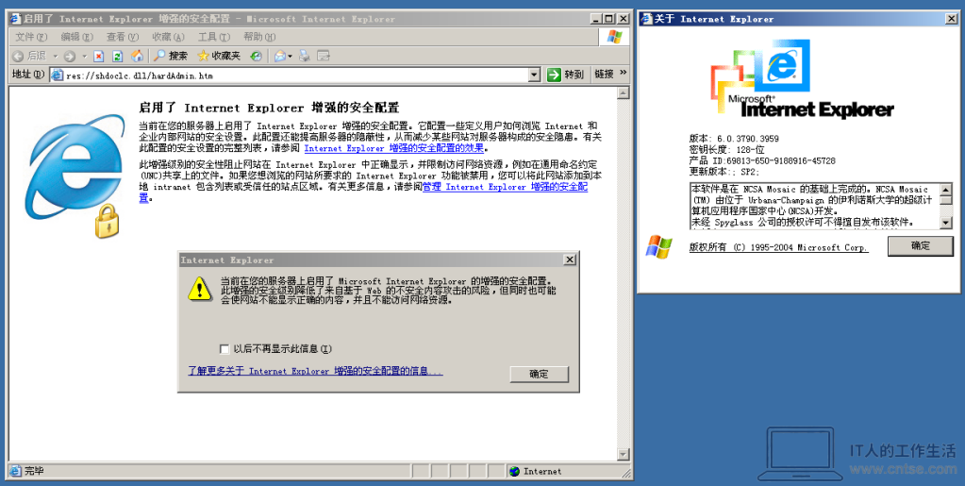965x486 pixels.
Task: Open link 管理 Internet Explorer 增强的安全配置
Action: (x=505, y=187)
